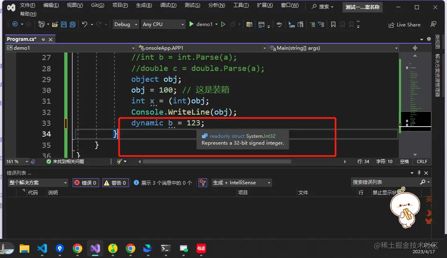Open Visual Studio from the taskbar
Screen dimensions: 447x258
point(95,248)
